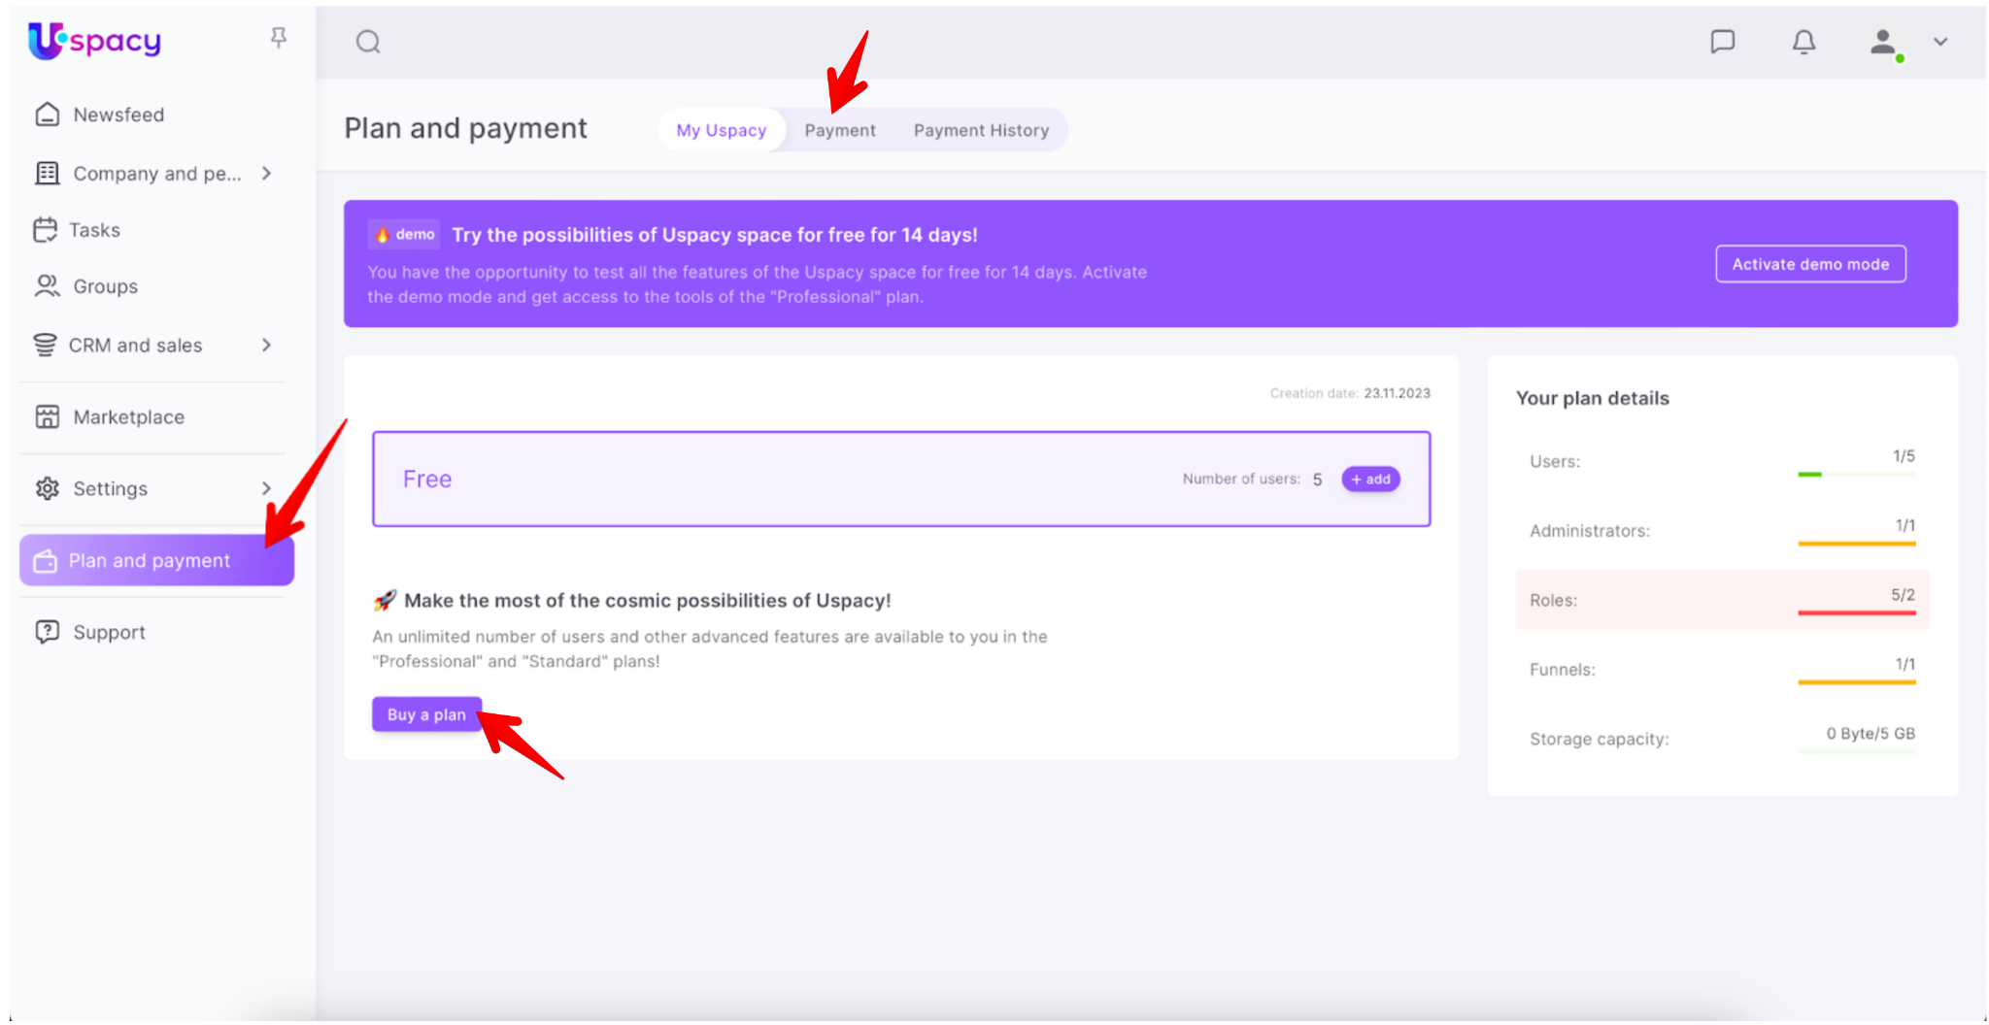Expand Settings submenu chevron

click(266, 488)
